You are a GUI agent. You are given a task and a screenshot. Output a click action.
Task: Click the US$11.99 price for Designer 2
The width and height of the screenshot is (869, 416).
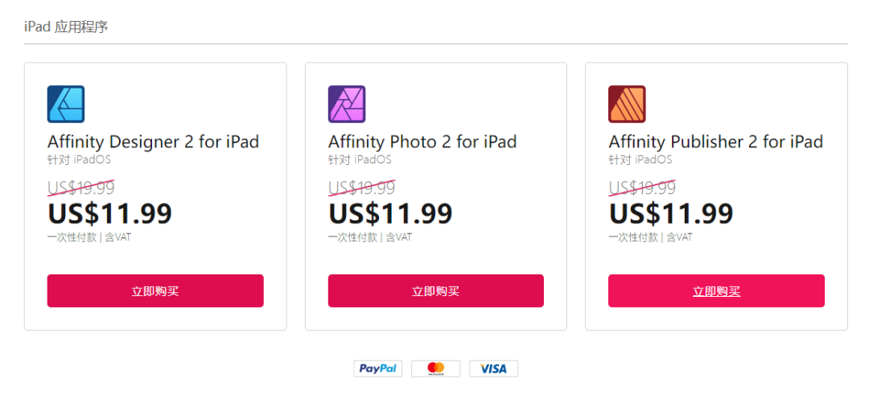click(110, 213)
